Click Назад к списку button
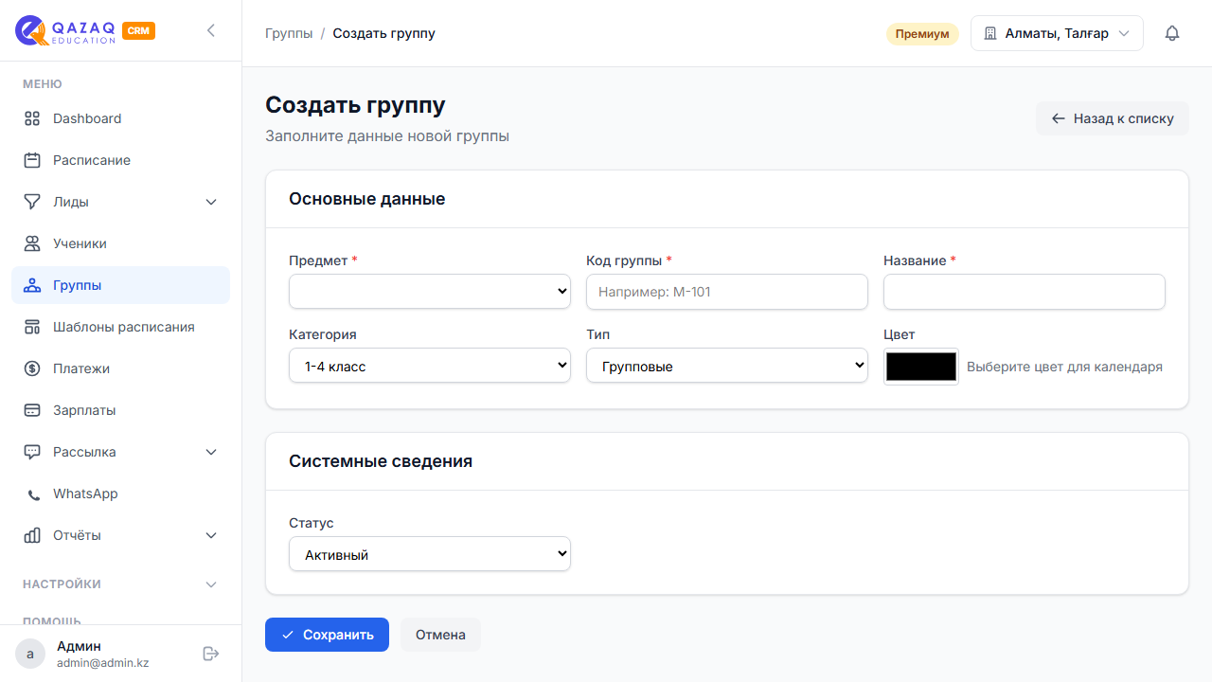1212x682 pixels. [1112, 118]
